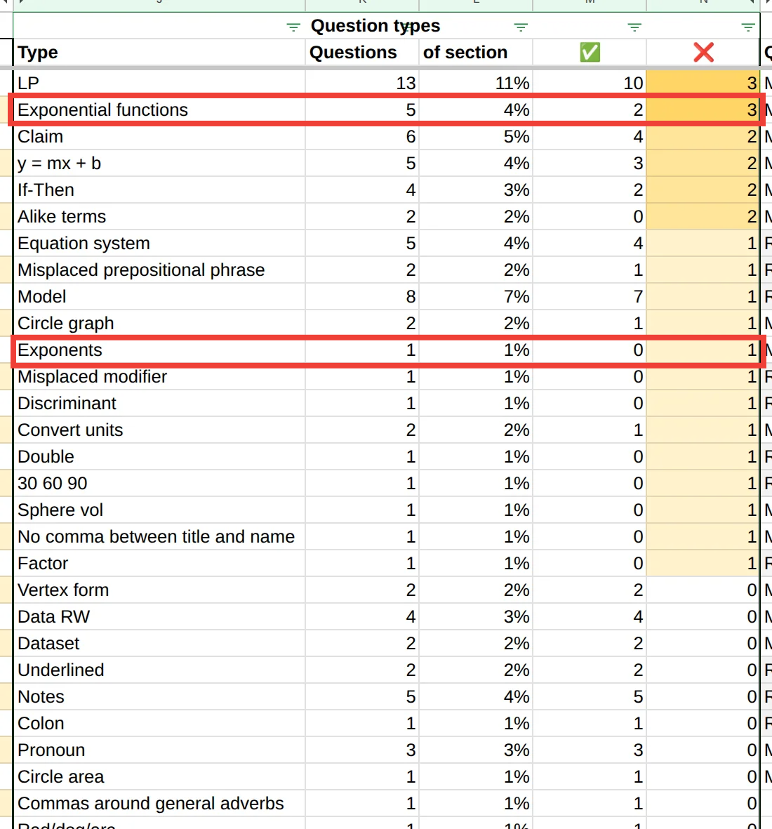The image size is (772, 829).
Task: Select 'No comma between title and name' cell
Action: [x=159, y=536]
